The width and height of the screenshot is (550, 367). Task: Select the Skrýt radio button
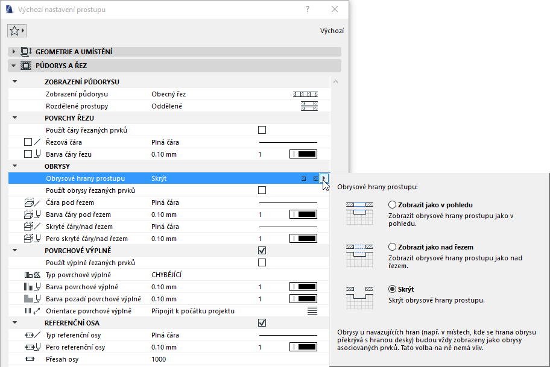point(392,289)
